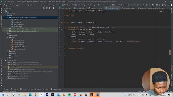Hide the Project tool window
Viewport: 173px width, 97px height.
56,8
